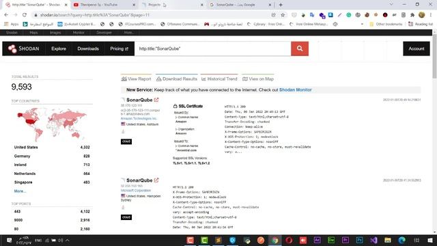Open external link icon beside first SonarQube
Screen dimensions: 437x246
point(156,100)
